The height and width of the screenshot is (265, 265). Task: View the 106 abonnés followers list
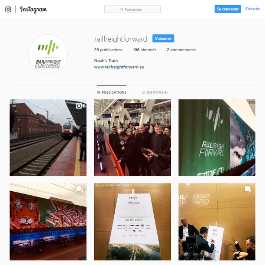pos(145,50)
